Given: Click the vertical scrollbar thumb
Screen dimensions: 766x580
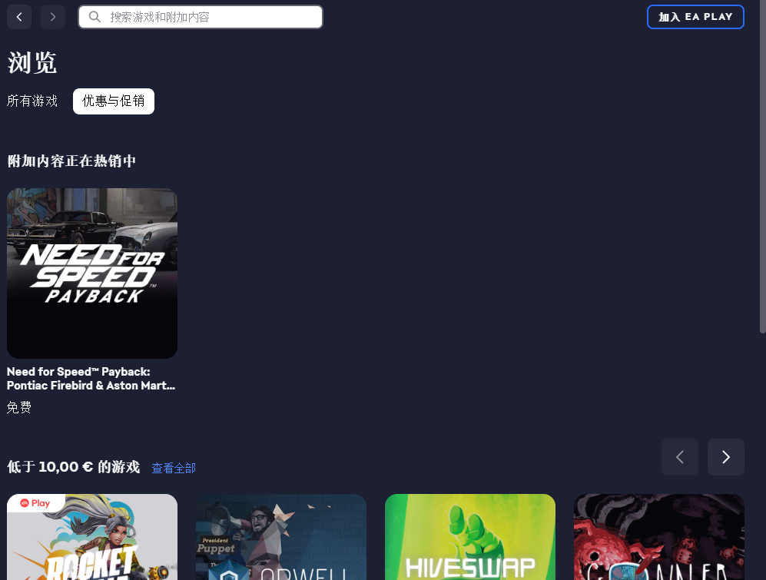Looking at the screenshot, I should tap(763, 167).
